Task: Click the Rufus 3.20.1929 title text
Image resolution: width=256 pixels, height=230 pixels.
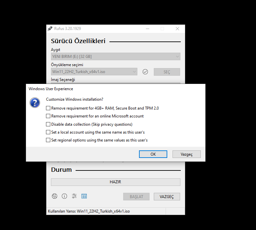Action: tap(68, 29)
